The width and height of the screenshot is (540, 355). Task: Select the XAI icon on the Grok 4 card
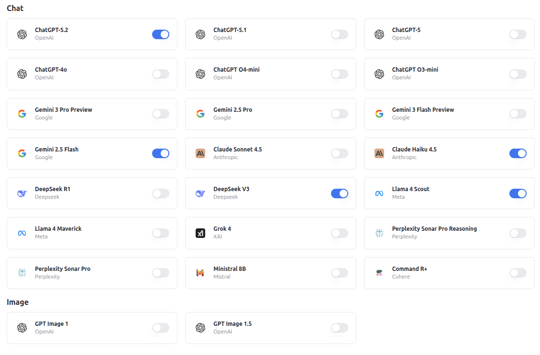200,233
